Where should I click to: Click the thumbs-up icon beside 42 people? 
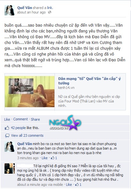7,128
